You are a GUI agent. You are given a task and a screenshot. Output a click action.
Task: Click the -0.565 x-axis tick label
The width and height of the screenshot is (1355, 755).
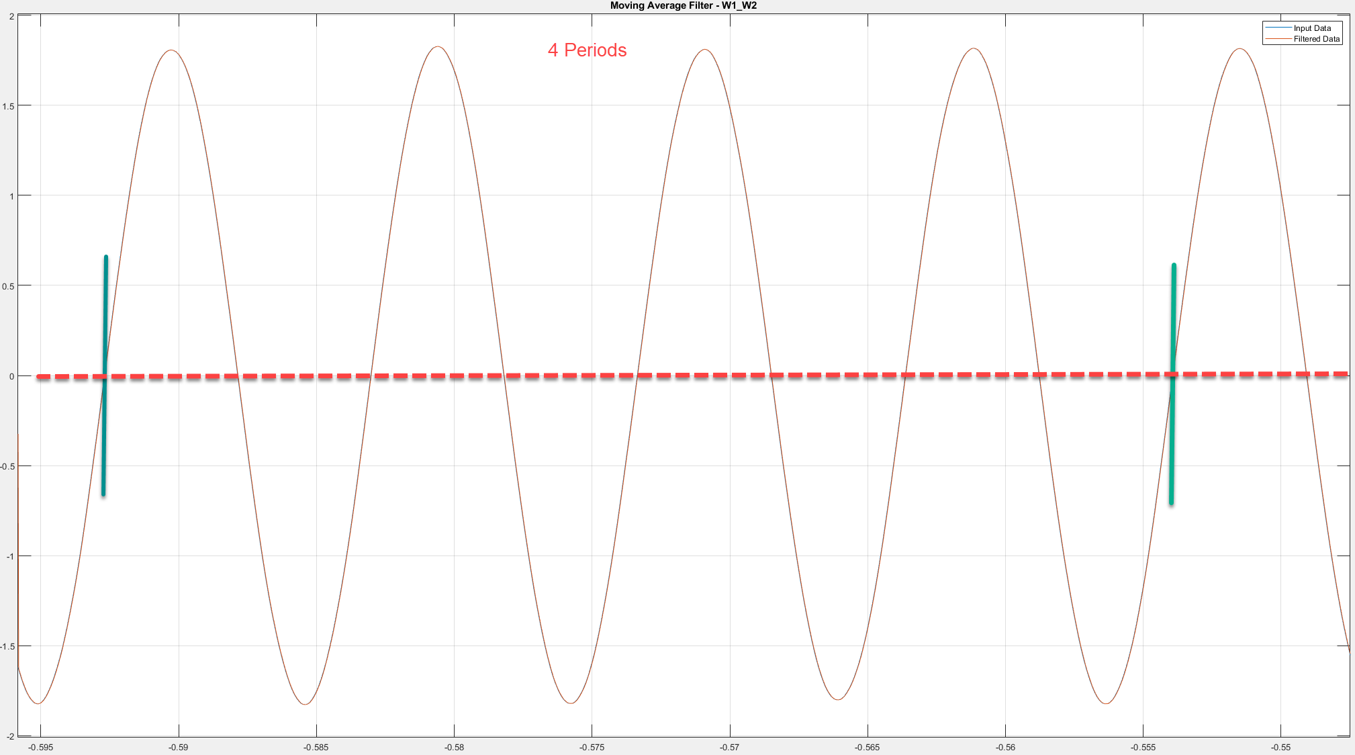point(867,747)
